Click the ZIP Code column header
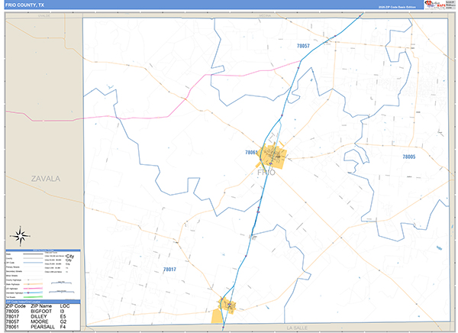 [x=16, y=306]
